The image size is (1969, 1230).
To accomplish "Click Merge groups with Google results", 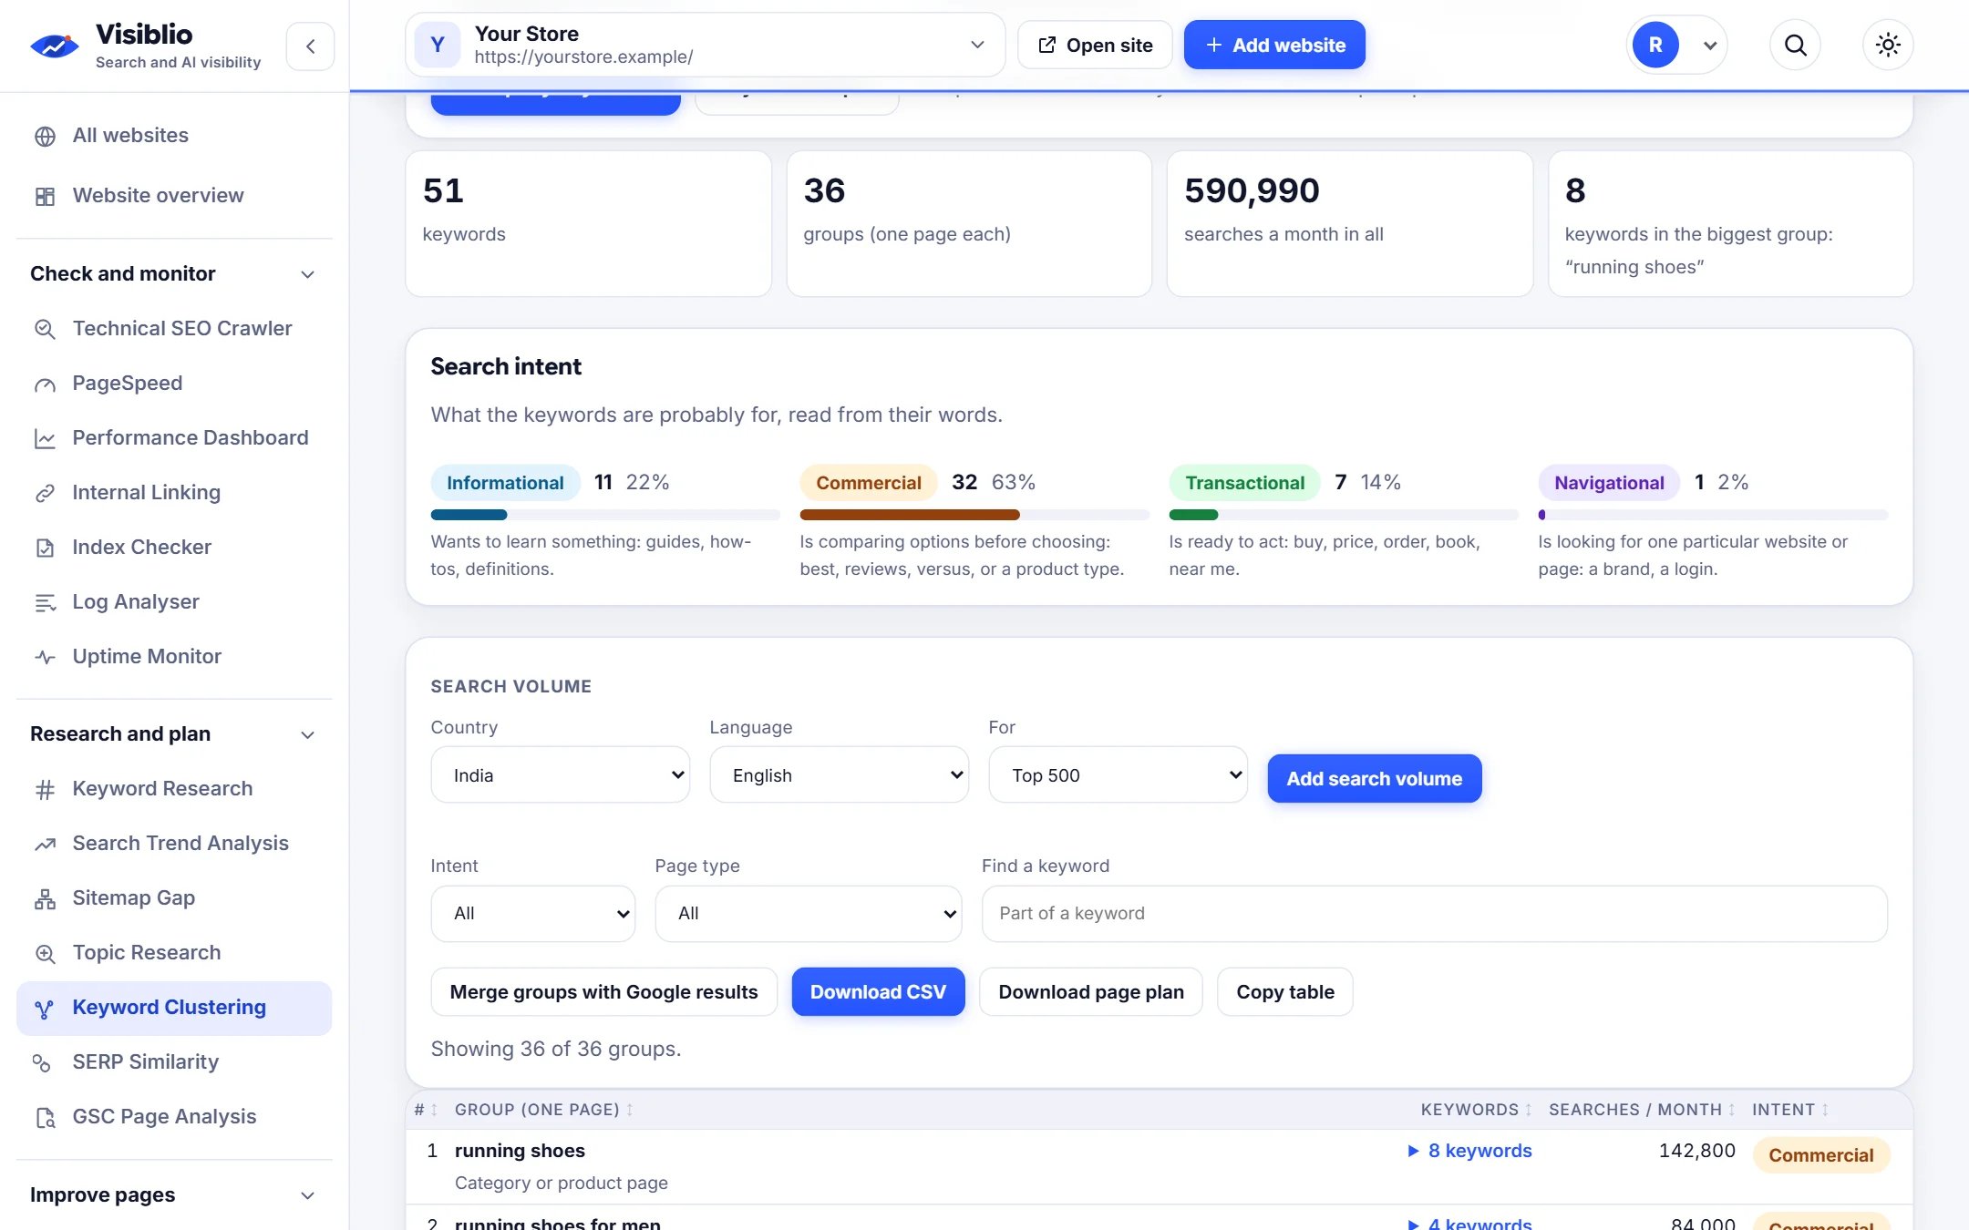I will 603,991.
